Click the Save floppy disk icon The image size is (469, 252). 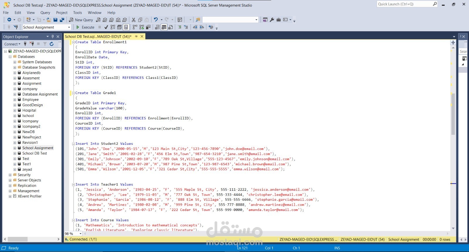pyautogui.click(x=55, y=20)
